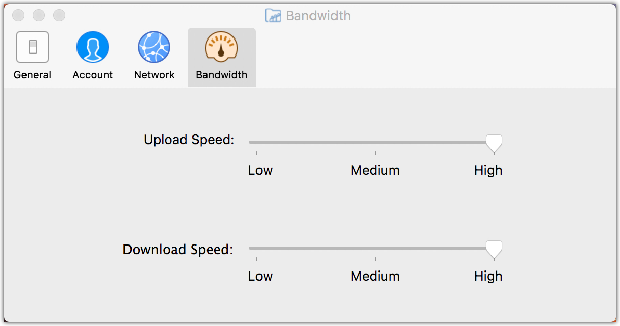This screenshot has width=620, height=326.
Task: Switch to the Account tab label
Action: click(x=93, y=75)
